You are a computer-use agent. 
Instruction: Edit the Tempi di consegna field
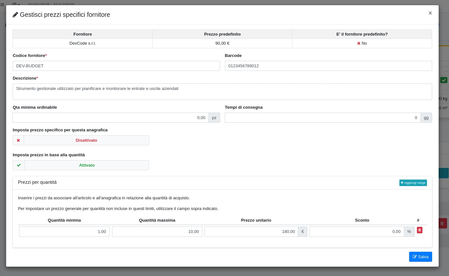(323, 118)
